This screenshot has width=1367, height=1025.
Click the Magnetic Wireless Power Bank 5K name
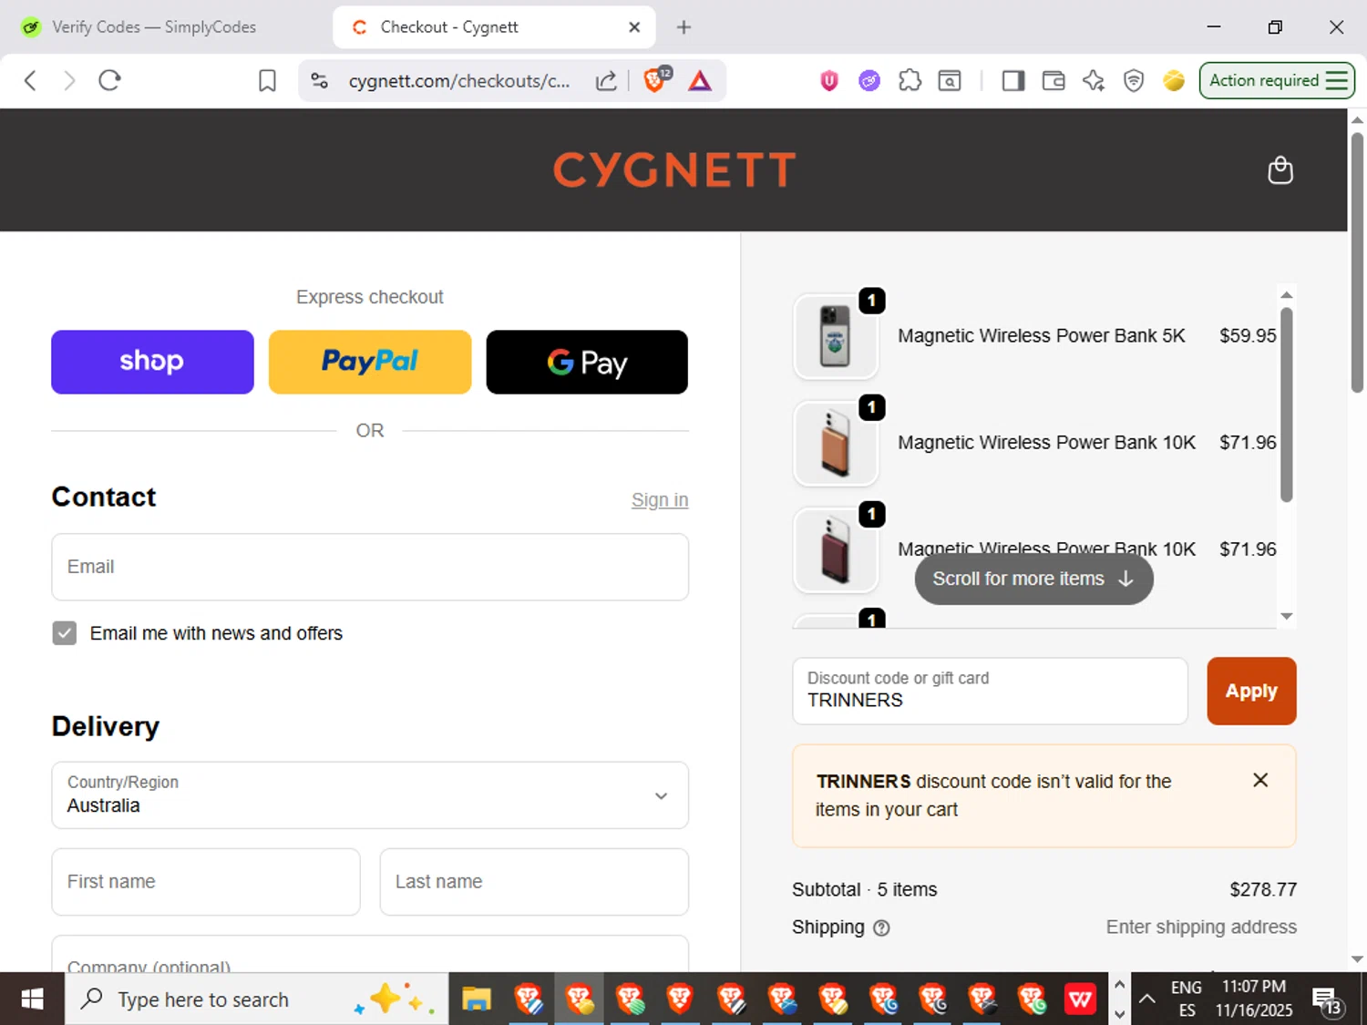pyautogui.click(x=1042, y=336)
